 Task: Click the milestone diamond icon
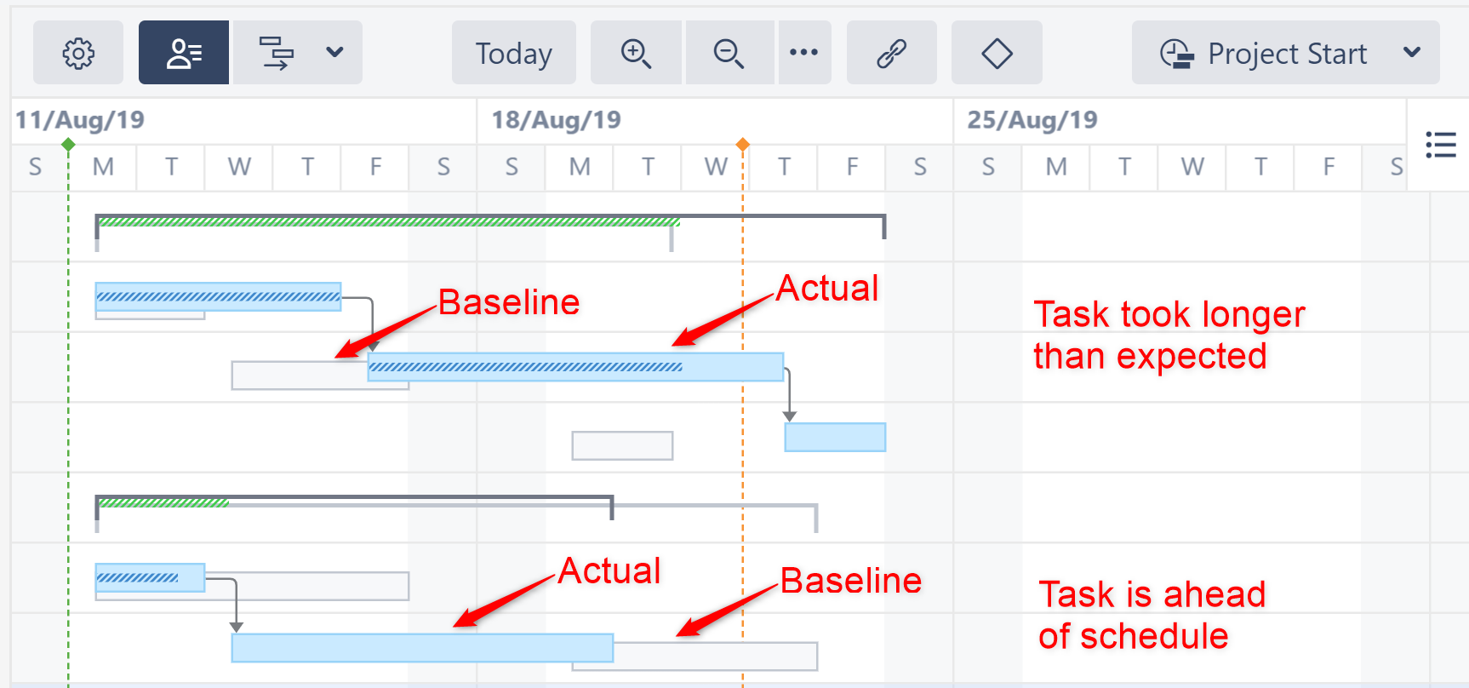click(x=997, y=54)
